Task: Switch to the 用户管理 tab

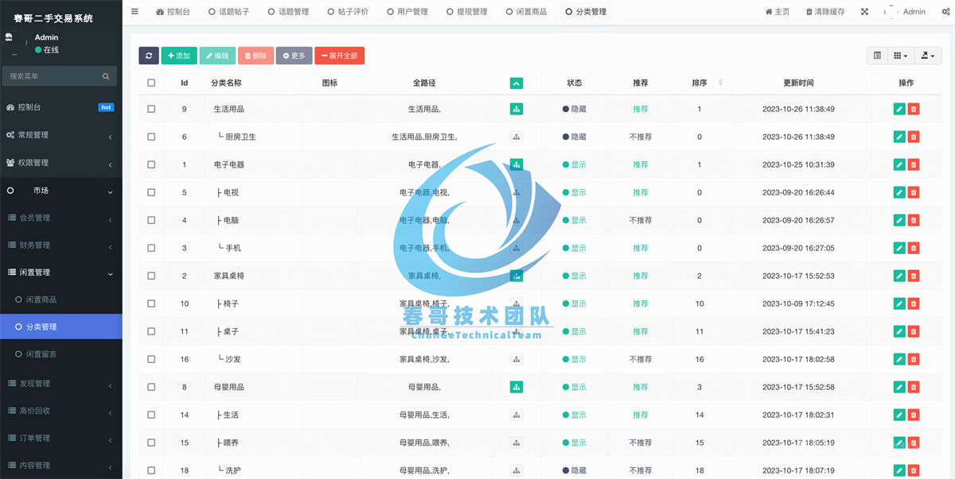Action: click(407, 12)
